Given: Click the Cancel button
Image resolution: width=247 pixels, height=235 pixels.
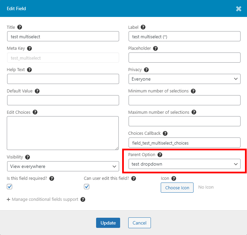Looking at the screenshot, I should coord(139,223).
